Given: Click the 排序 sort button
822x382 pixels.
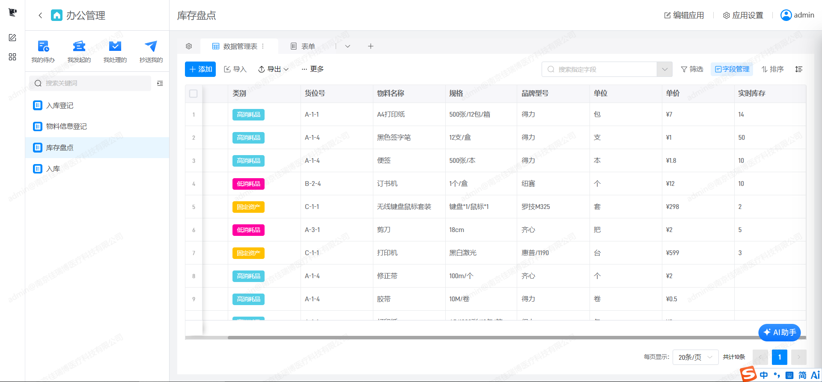Looking at the screenshot, I should coord(772,69).
